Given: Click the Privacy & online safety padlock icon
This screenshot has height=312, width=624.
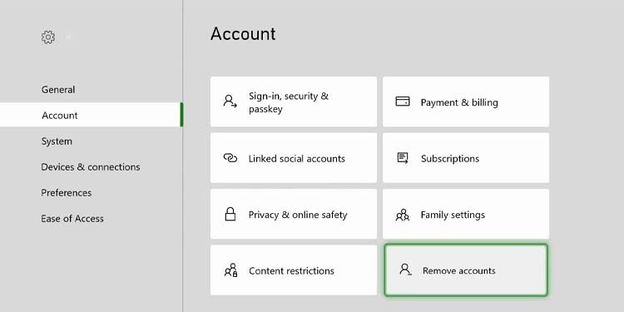Looking at the screenshot, I should pos(230,214).
